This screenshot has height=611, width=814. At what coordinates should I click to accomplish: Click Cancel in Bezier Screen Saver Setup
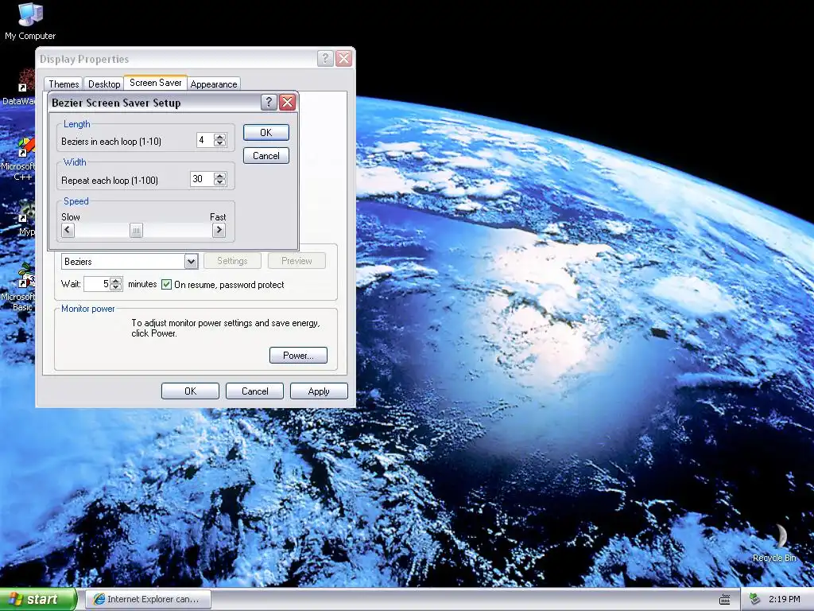(x=266, y=155)
